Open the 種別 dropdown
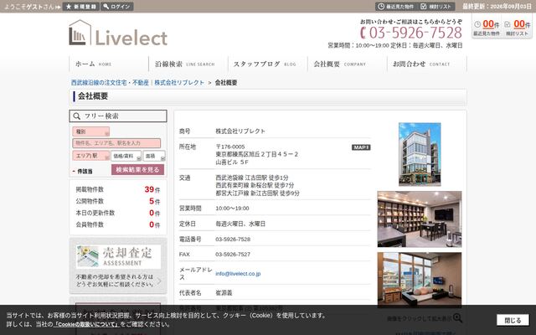Image resolution: width=536 pixels, height=335 pixels. 91,131
